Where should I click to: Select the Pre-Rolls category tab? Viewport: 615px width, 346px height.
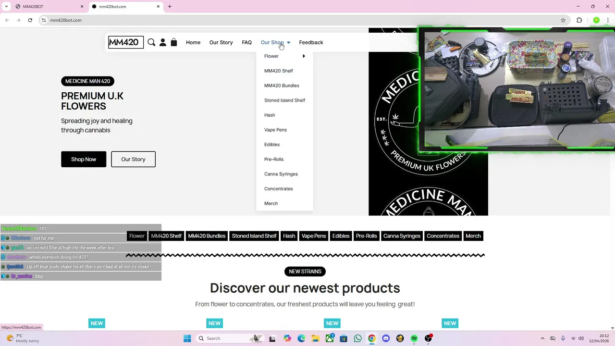click(366, 236)
